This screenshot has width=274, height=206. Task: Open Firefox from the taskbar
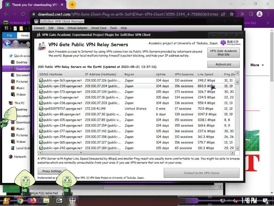(x=33, y=201)
